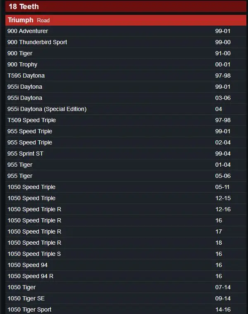Choose the 1050 Tiger SE model
Viewport: 248px width, 314px height.
pyautogui.click(x=26, y=298)
